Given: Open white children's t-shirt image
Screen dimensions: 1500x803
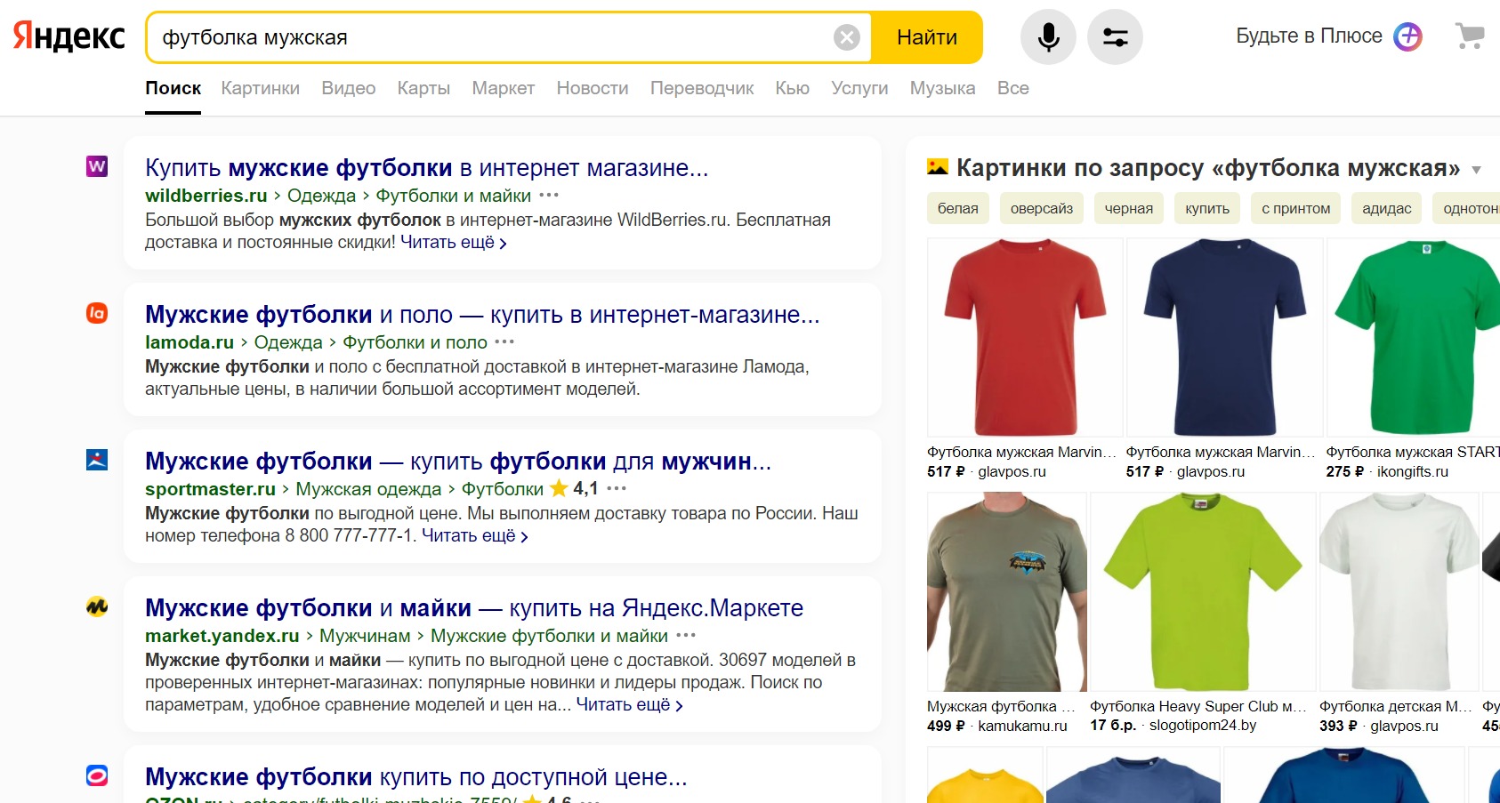Looking at the screenshot, I should [x=1399, y=591].
